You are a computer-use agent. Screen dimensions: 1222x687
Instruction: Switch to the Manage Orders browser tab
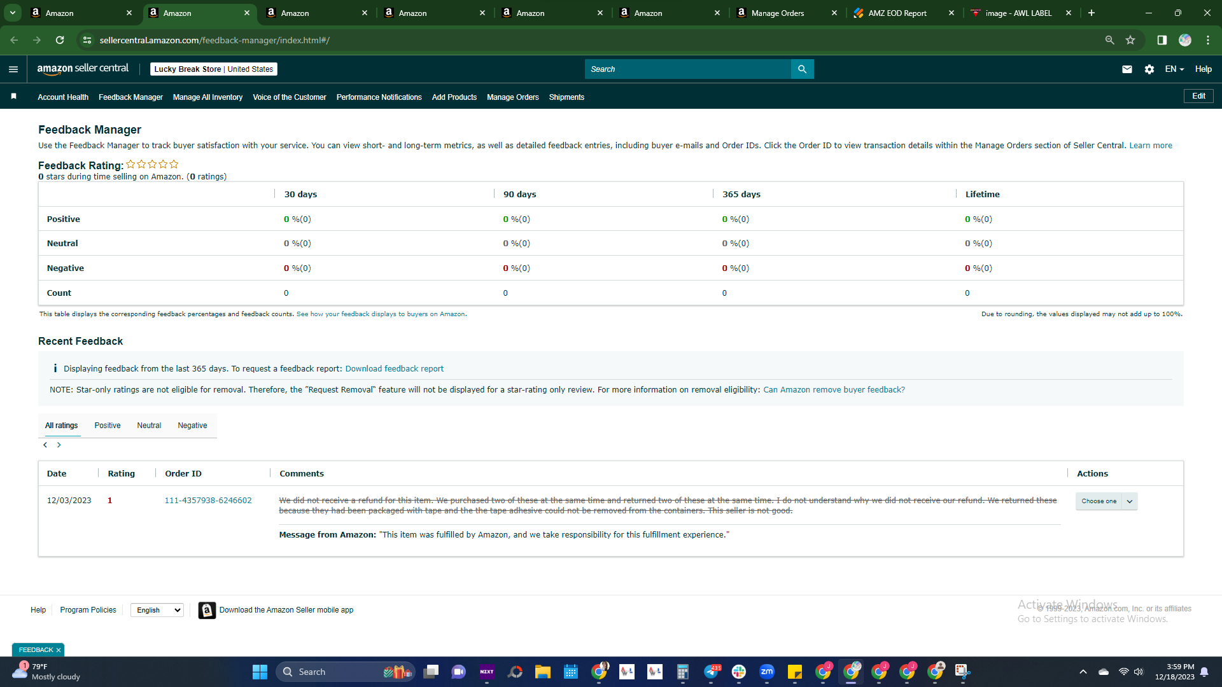pos(787,13)
